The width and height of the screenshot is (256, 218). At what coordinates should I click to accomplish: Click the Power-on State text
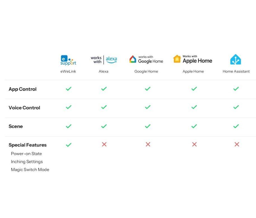[26, 154]
